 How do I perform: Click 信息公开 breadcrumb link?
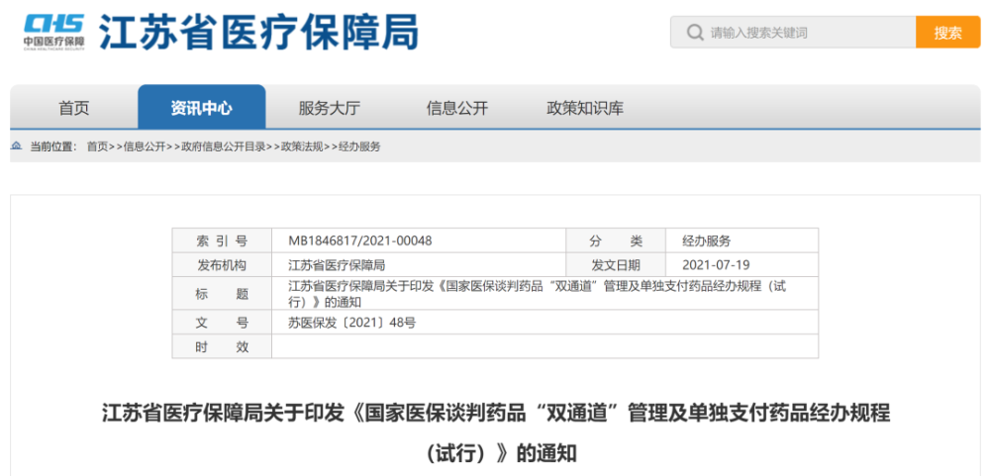[144, 146]
